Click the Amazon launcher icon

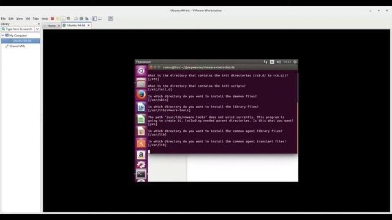point(141,155)
